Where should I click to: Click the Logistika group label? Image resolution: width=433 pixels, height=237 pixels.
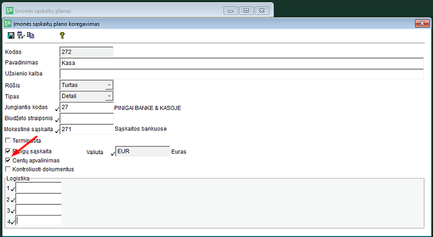click(x=18, y=178)
